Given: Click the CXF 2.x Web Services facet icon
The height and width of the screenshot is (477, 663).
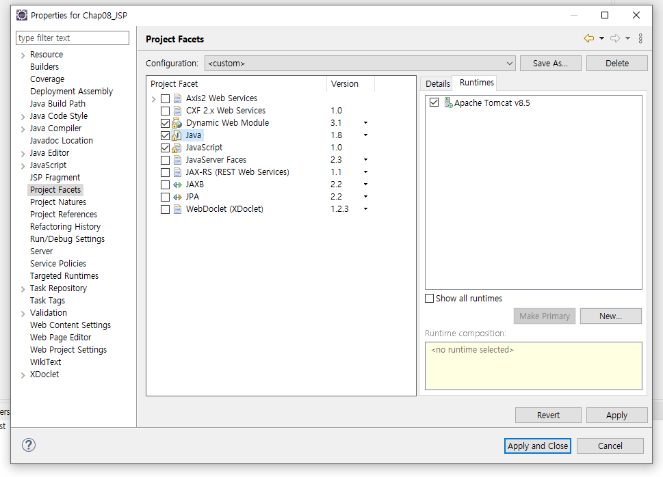Looking at the screenshot, I should click(x=178, y=111).
